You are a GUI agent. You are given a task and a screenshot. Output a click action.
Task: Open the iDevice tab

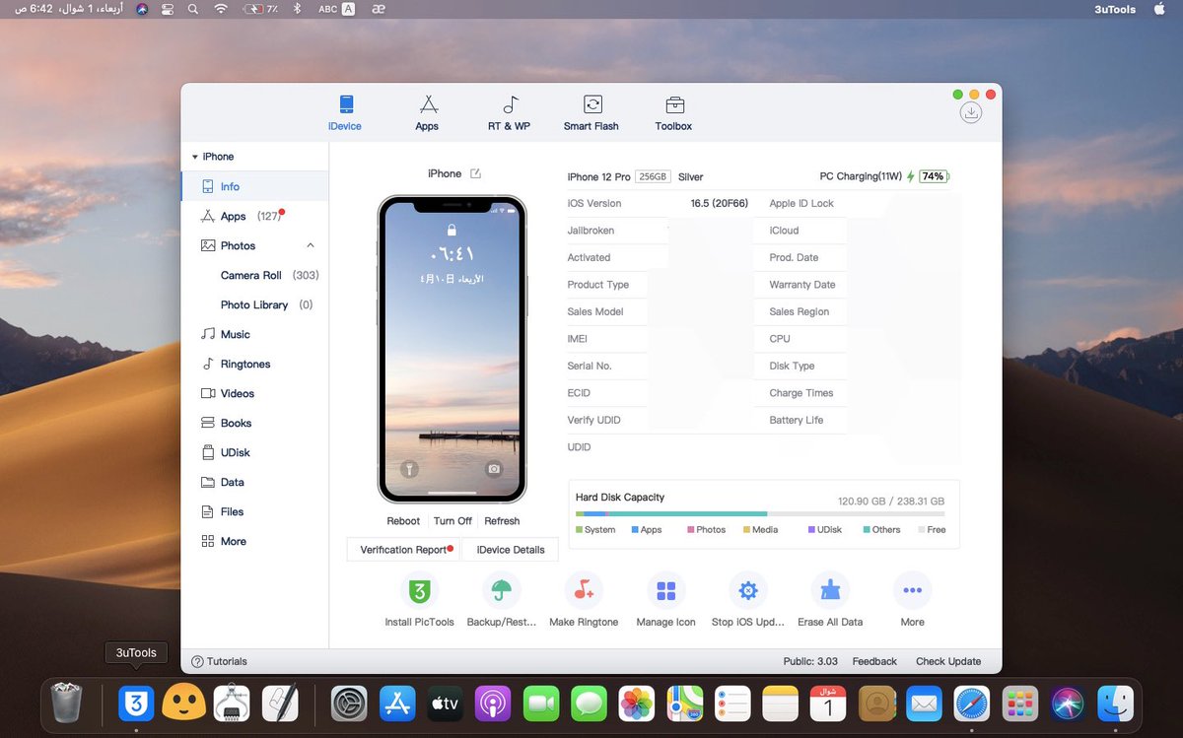345,112
